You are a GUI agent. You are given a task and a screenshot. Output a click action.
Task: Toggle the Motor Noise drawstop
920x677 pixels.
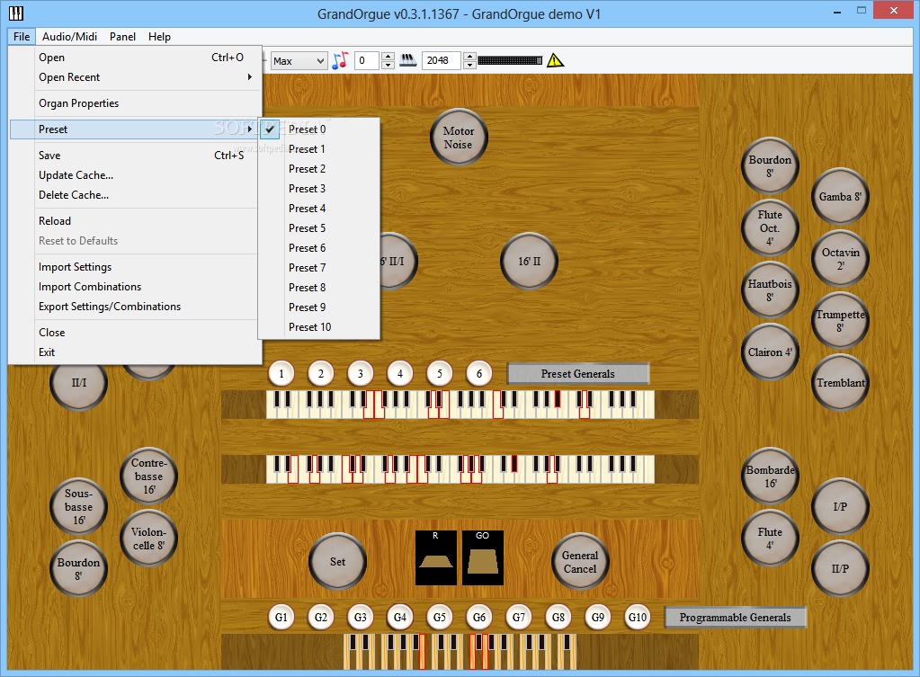pos(459,138)
